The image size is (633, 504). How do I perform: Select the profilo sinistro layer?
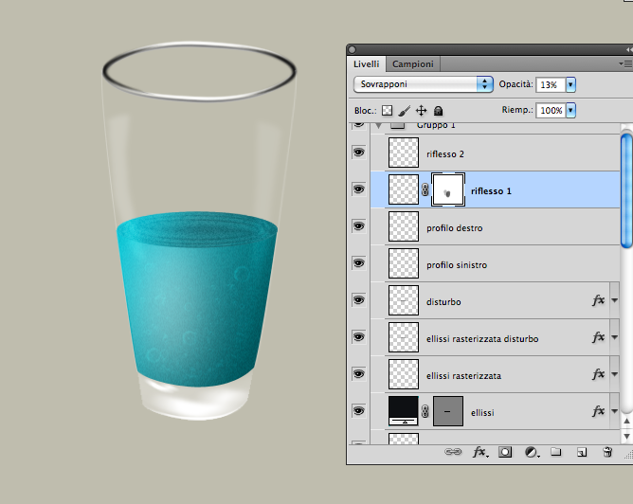click(x=496, y=263)
